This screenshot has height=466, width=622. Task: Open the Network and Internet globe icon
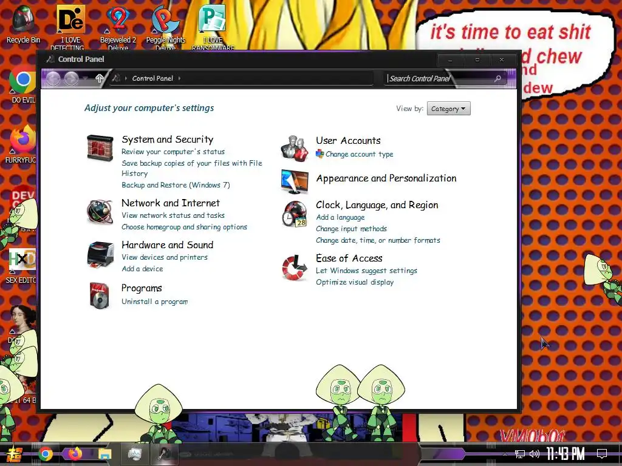100,212
